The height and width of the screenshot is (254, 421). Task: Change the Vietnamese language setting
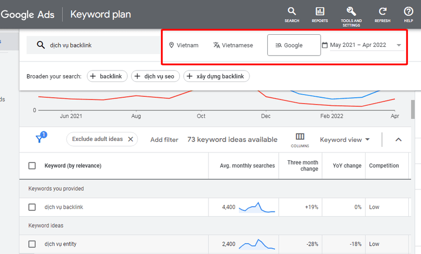pos(233,45)
